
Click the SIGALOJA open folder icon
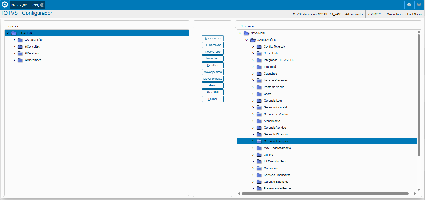pyautogui.click(x=14, y=33)
